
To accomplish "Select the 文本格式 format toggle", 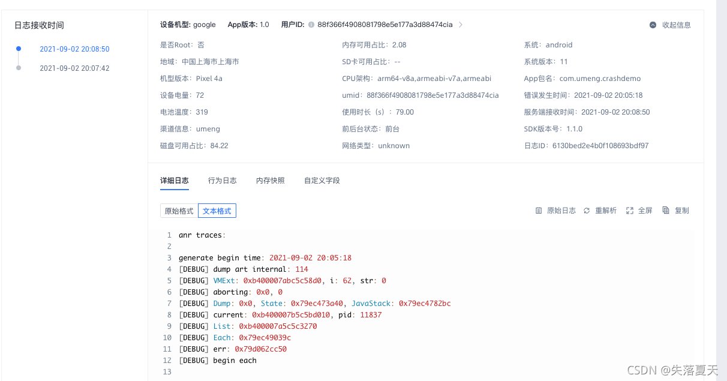I will [x=217, y=211].
